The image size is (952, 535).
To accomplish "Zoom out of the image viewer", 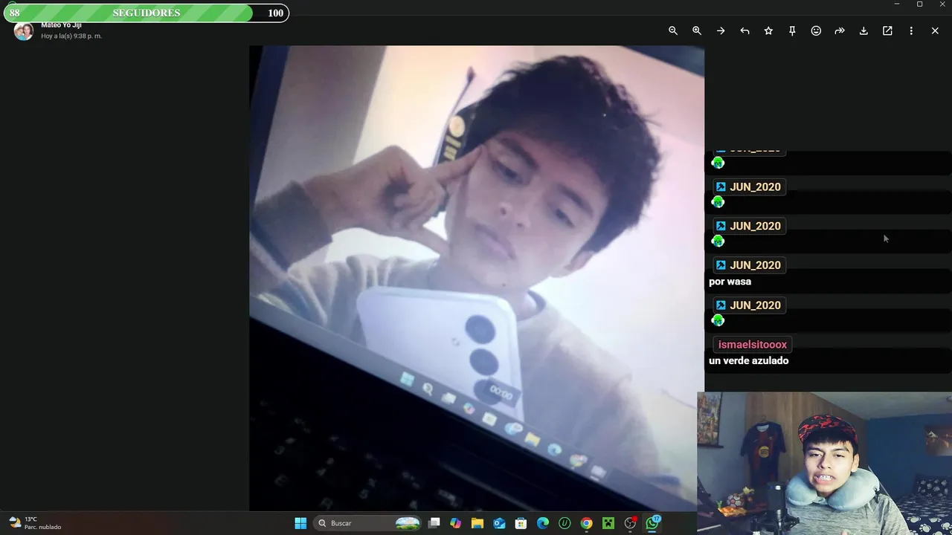I will point(673,30).
